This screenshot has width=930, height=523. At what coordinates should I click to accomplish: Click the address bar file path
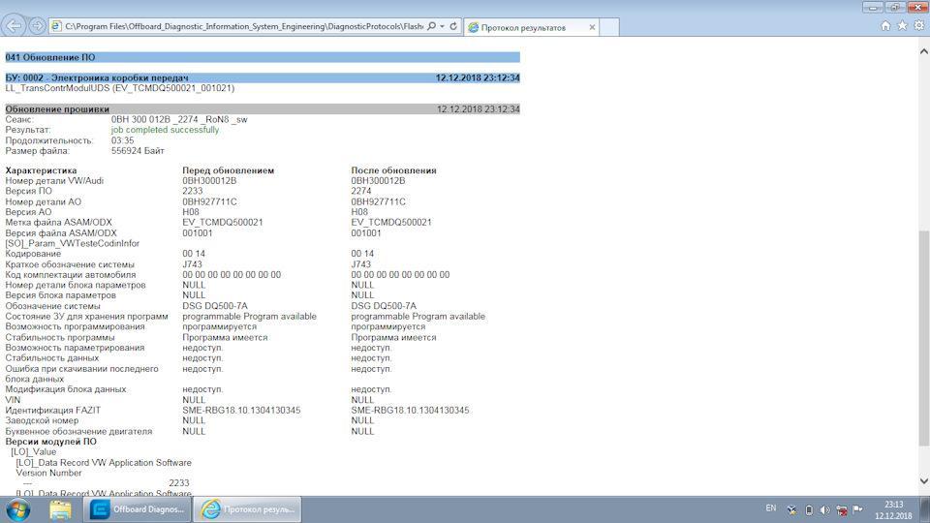pyautogui.click(x=244, y=27)
